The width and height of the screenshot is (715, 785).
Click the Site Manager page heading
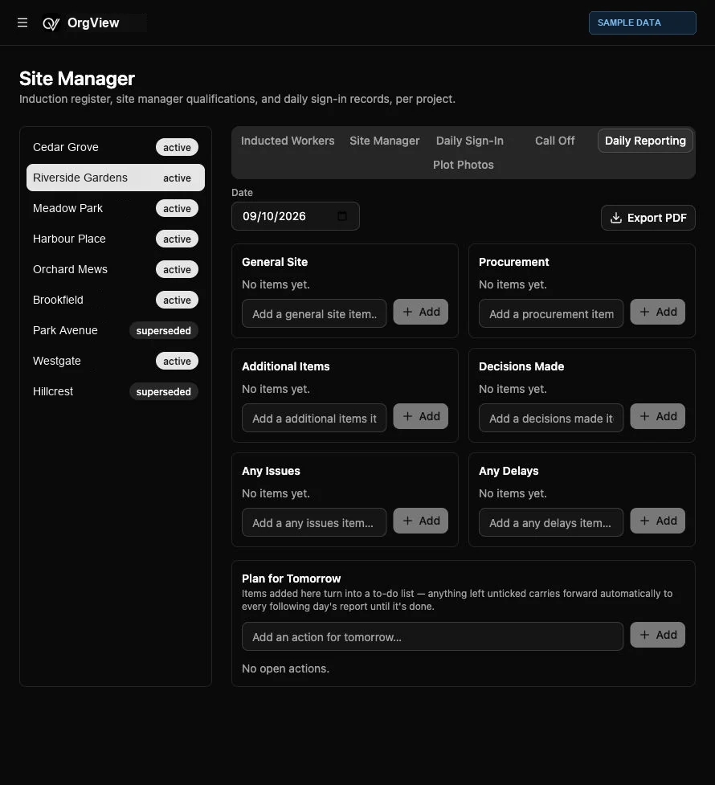tap(77, 79)
